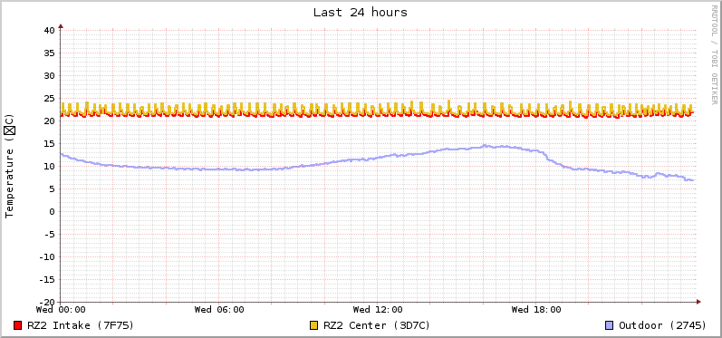Click the 'Wed 06:00' time axis label
Viewport: 722px width, 338px height.
(x=219, y=310)
